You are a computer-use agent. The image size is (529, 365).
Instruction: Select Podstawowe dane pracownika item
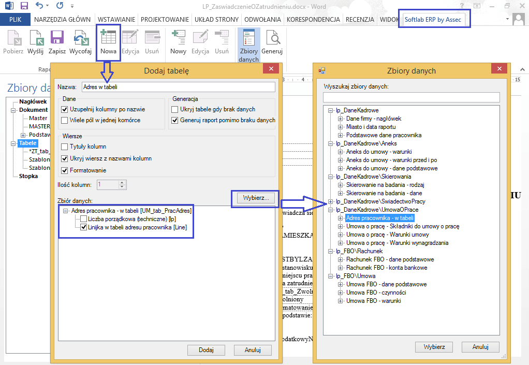click(x=384, y=135)
